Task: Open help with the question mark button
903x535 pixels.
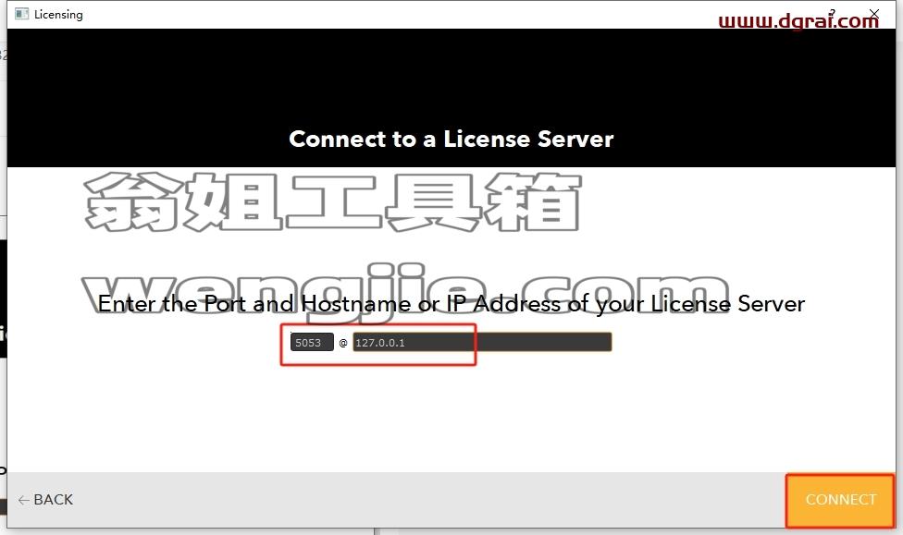Action: point(832,13)
